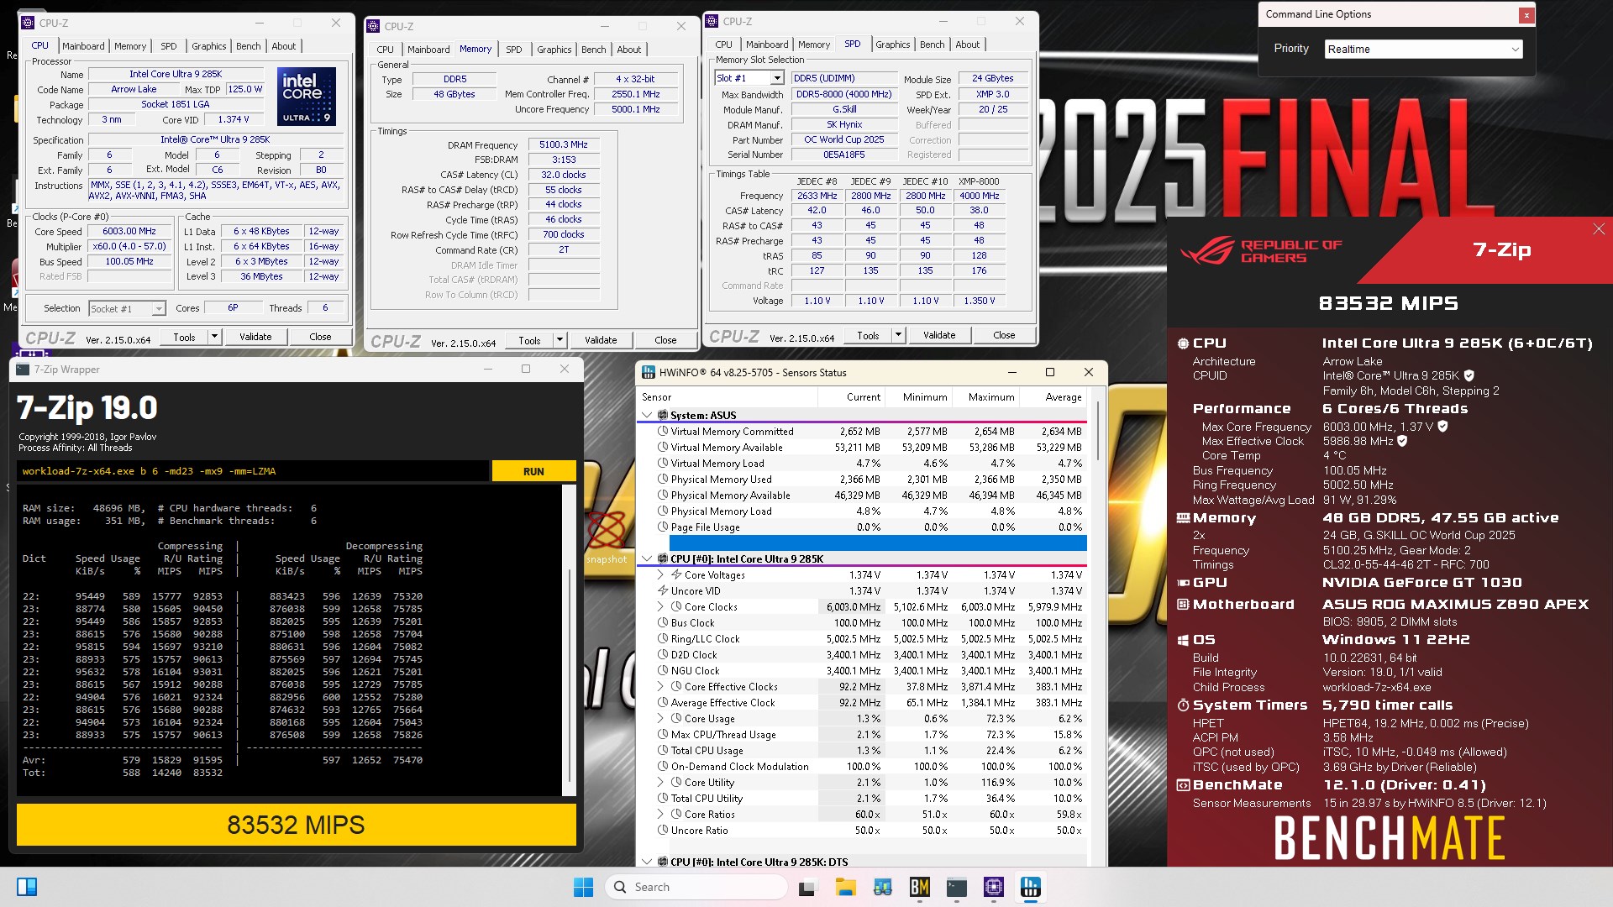Click the Intel Core Ultra 9 logo
Viewport: 1613px width, 907px height.
tap(307, 97)
